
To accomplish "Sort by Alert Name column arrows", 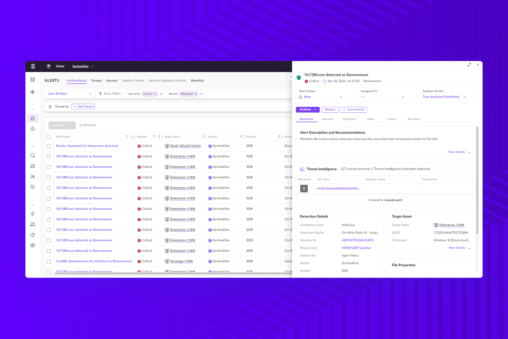I will click(127, 137).
